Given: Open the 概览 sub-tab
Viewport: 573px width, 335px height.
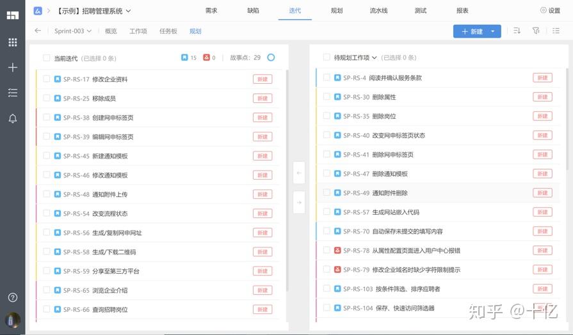Looking at the screenshot, I should tap(111, 31).
